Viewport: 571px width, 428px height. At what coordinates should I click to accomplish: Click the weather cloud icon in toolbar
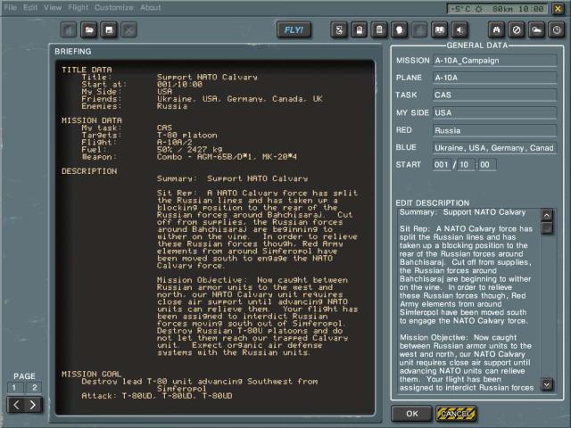pos(537,30)
